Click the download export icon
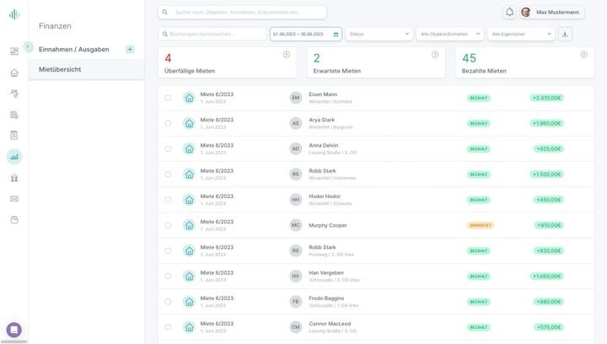Viewport: 607px width, 344px height. [x=565, y=34]
